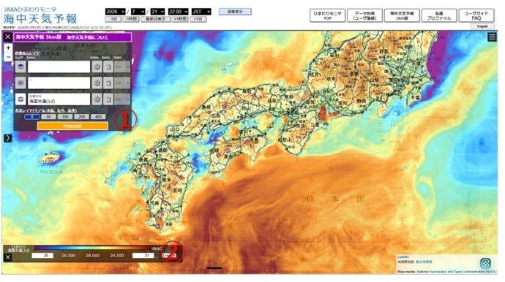Open the 22:00 time dropdown
Screen dimensions: 505x282
click(x=178, y=12)
